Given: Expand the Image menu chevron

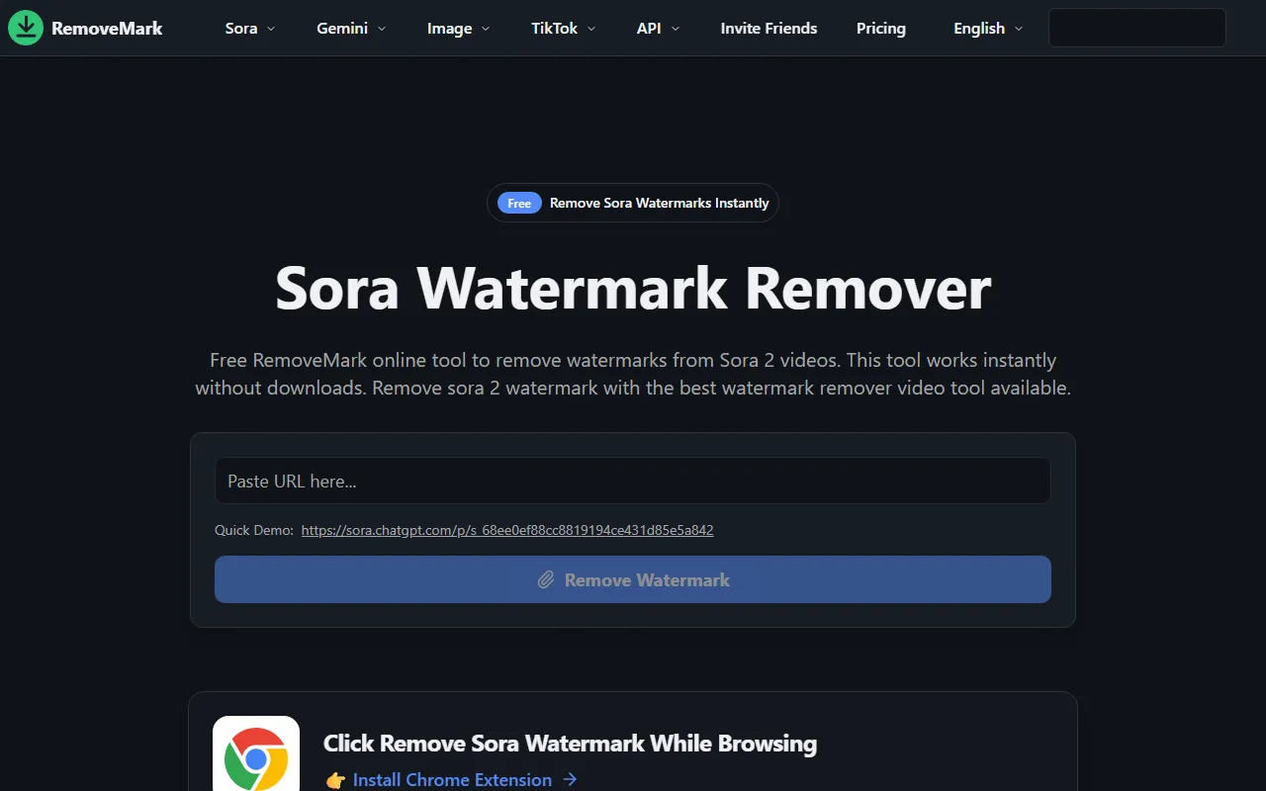Looking at the screenshot, I should pyautogui.click(x=486, y=29).
